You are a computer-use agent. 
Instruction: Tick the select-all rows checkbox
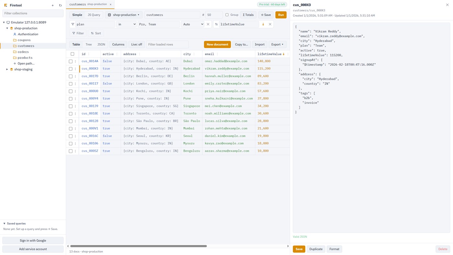(72, 54)
